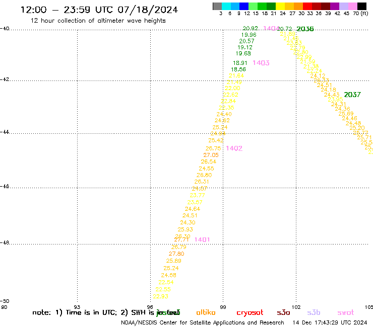Click wave height value 21.64
Viewport: 373px width, 327px height.
[x=236, y=75]
